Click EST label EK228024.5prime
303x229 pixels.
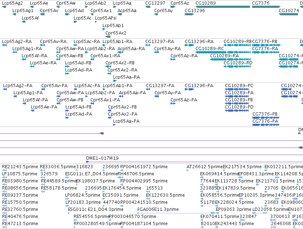234,202
